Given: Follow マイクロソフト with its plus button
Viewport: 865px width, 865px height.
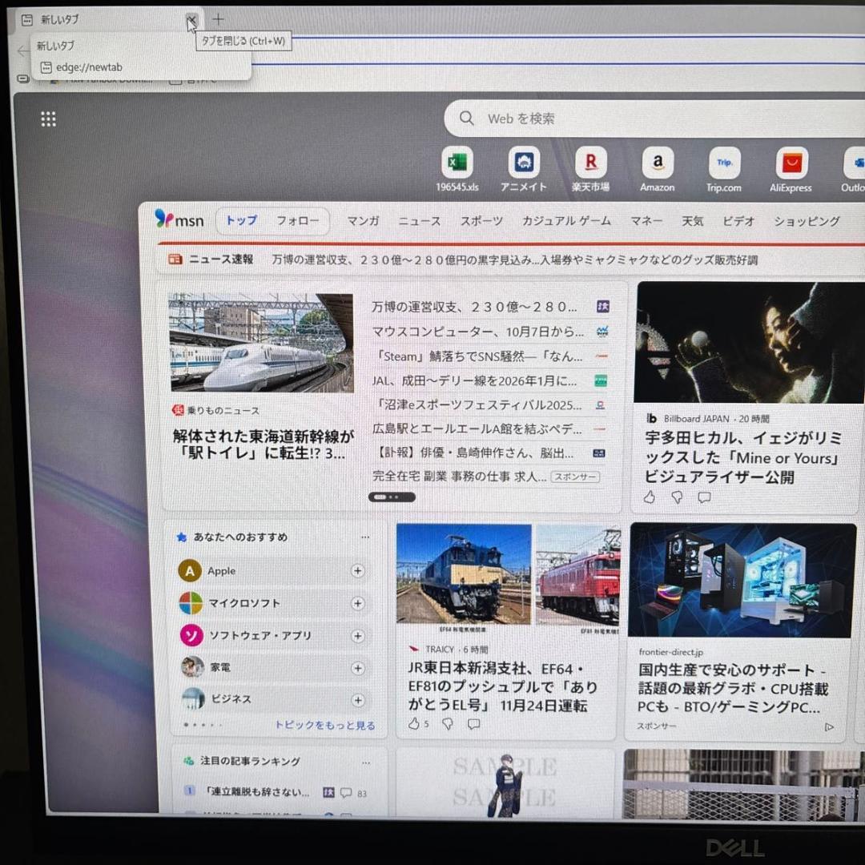Looking at the screenshot, I should [358, 603].
